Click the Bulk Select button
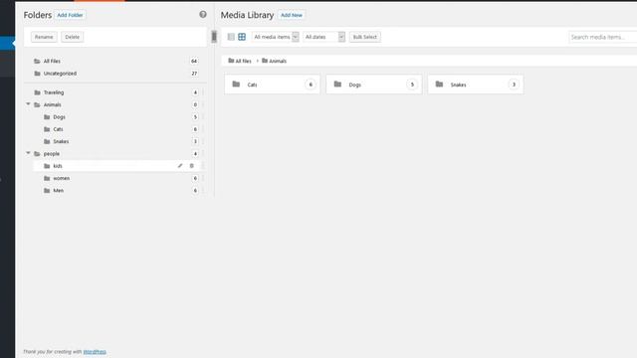Viewport: 637px width, 358px height. pyautogui.click(x=365, y=37)
